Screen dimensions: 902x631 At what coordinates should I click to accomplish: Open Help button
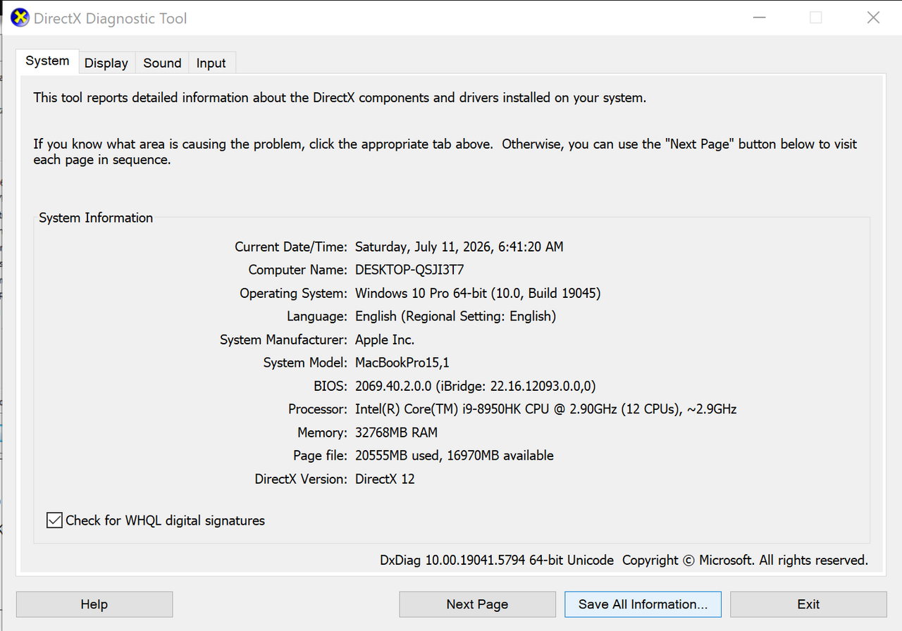[94, 604]
